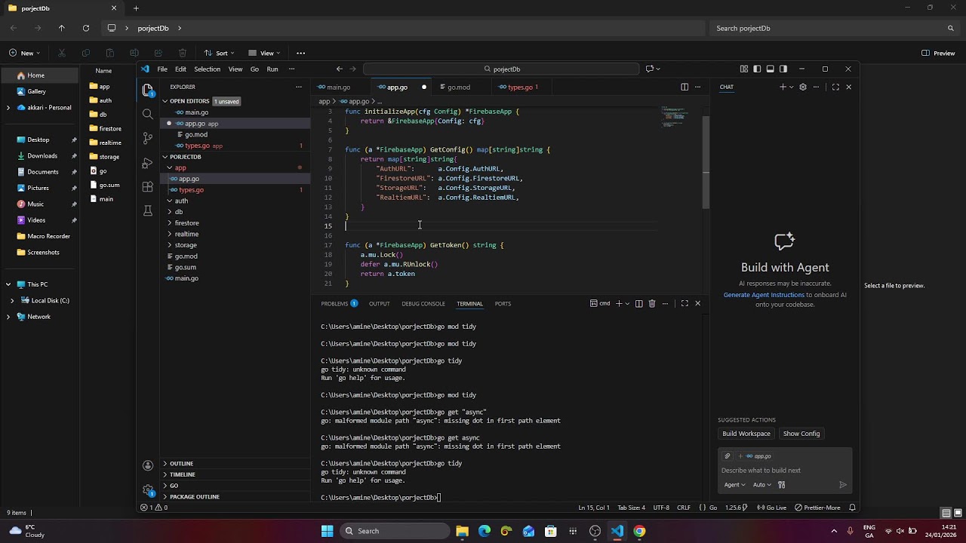Screen dimensions: 966x543
Task: Start a new chat with plus icon
Action: [x=783, y=87]
